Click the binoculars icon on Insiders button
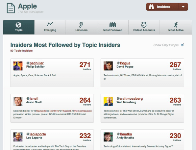 tap(151, 7)
